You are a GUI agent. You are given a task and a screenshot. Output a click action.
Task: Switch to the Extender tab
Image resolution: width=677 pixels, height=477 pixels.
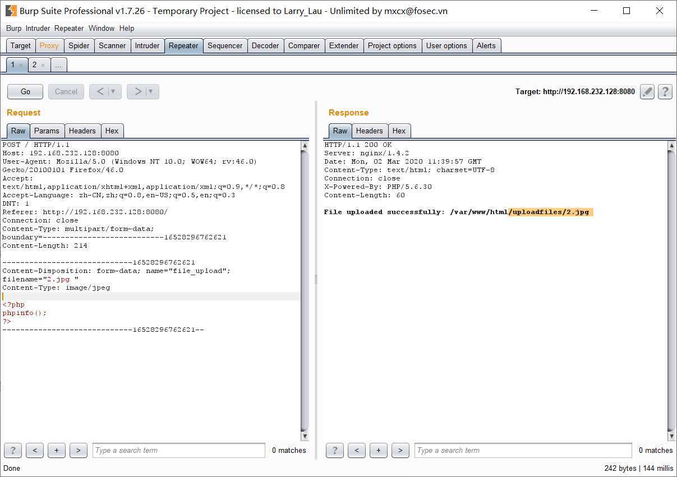click(x=344, y=45)
